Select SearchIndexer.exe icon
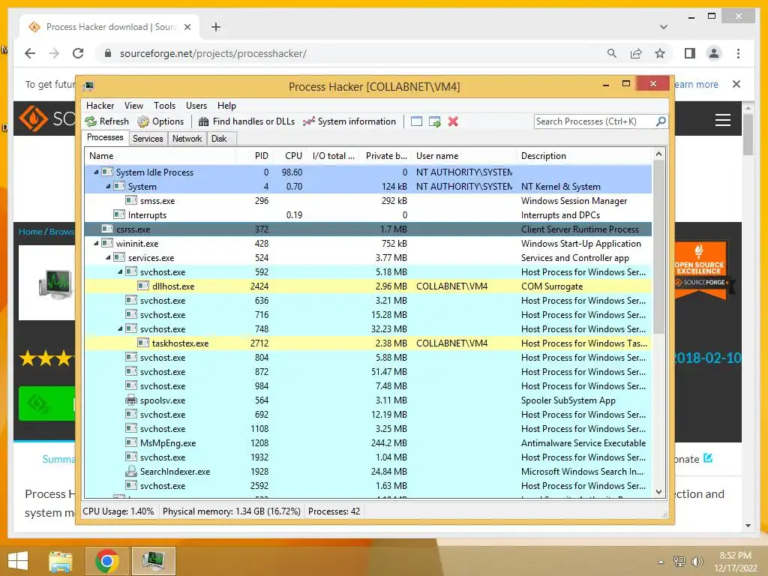Viewport: 768px width, 576px height. 130,471
